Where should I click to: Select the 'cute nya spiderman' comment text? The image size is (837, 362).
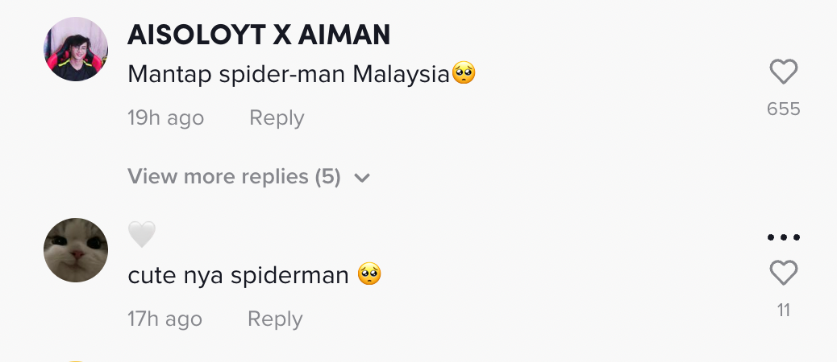[x=238, y=275]
